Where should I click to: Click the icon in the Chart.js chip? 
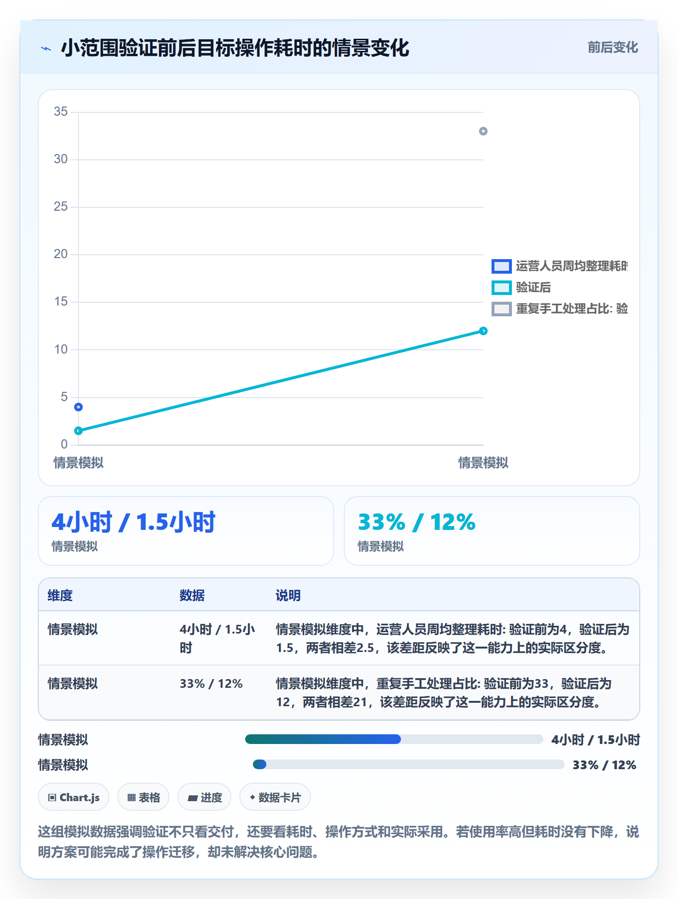click(52, 797)
